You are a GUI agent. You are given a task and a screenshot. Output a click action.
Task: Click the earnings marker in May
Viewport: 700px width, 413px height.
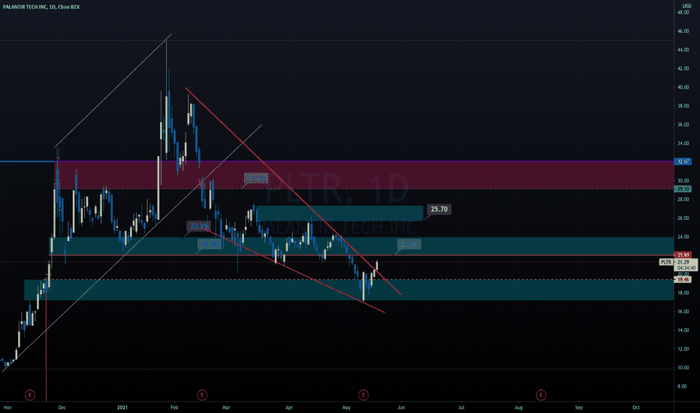[x=364, y=395]
